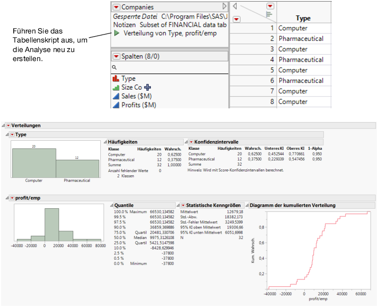Collapse the Häufigkeiten section triangle
Image resolution: width=378 pixels, height=307 pixels.
tap(105, 142)
